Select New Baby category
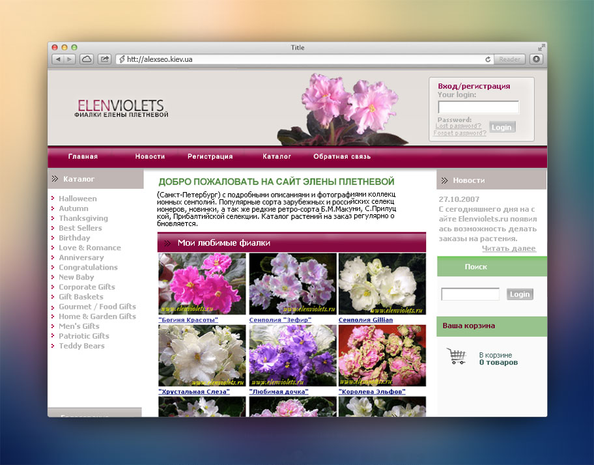The image size is (594, 465). pos(76,277)
